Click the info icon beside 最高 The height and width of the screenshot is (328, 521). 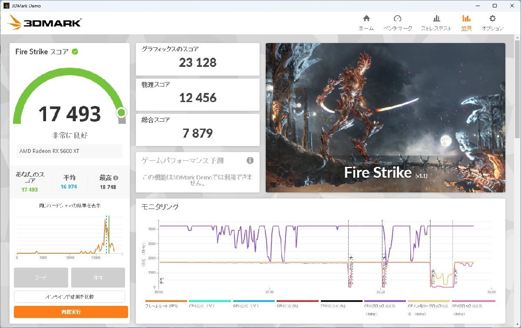pos(116,178)
